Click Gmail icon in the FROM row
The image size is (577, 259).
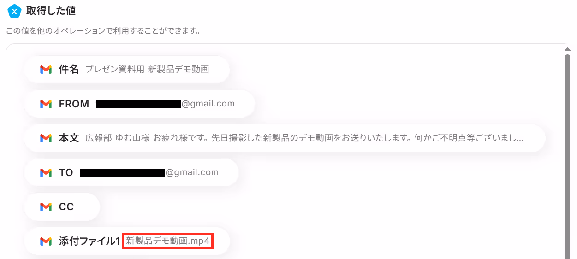[46, 104]
